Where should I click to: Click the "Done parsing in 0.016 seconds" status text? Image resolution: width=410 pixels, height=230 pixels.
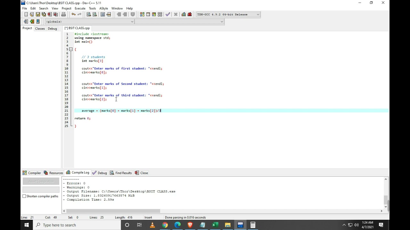(x=185, y=218)
